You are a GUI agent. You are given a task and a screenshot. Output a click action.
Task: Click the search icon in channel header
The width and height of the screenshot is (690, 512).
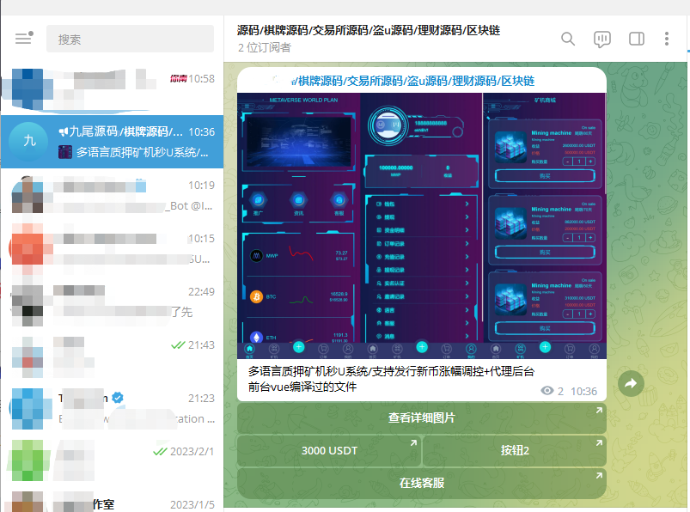pyautogui.click(x=568, y=39)
